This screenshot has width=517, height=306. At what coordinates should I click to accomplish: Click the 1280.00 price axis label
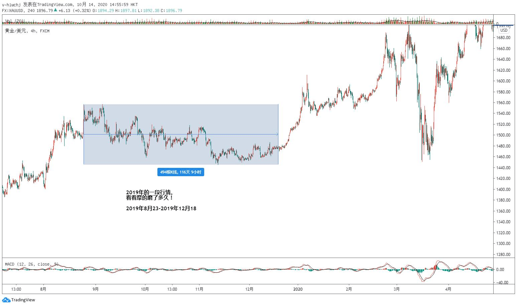tap(503, 254)
